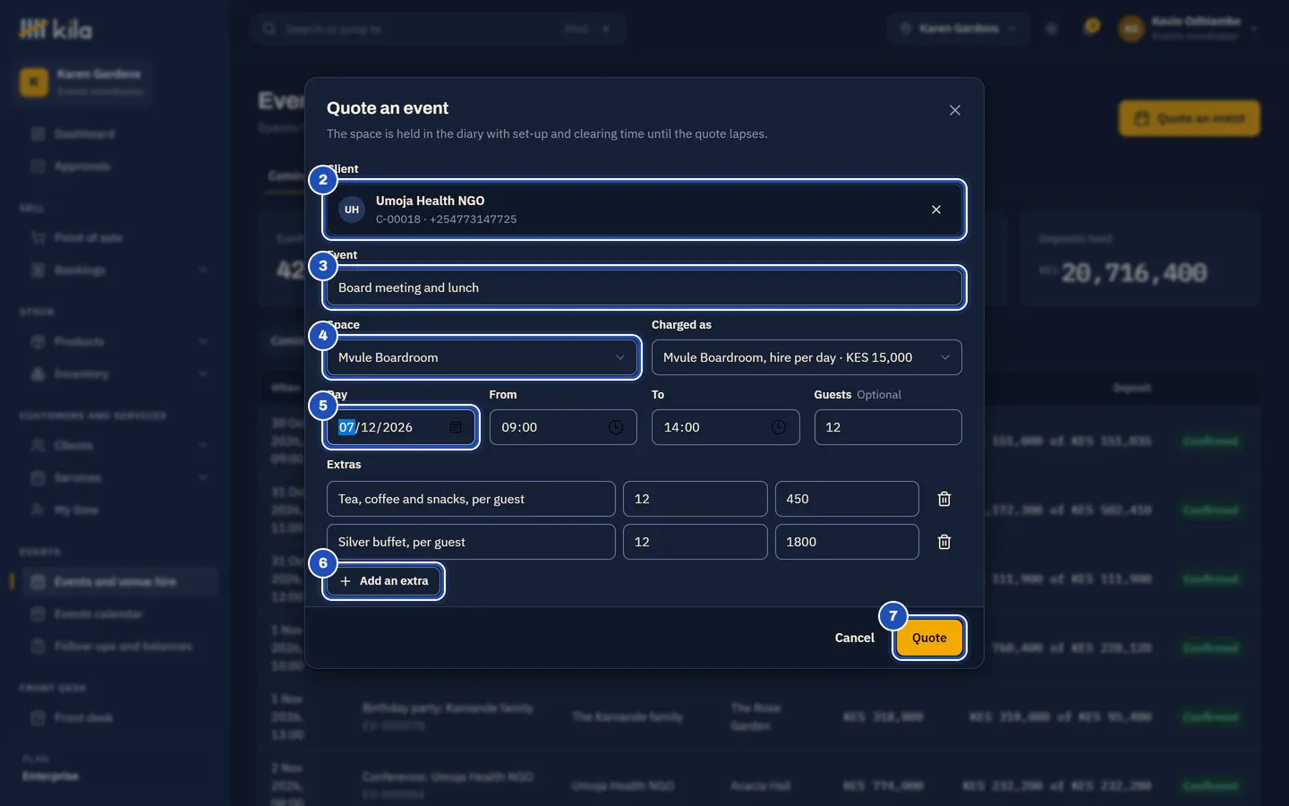Delete the Silver buffet extra

(944, 542)
